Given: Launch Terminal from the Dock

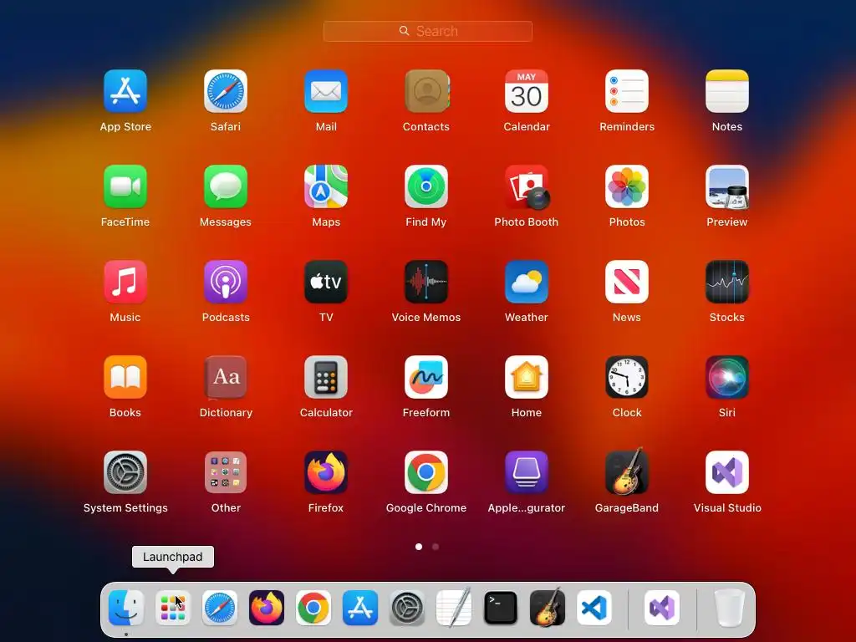Looking at the screenshot, I should [x=501, y=608].
